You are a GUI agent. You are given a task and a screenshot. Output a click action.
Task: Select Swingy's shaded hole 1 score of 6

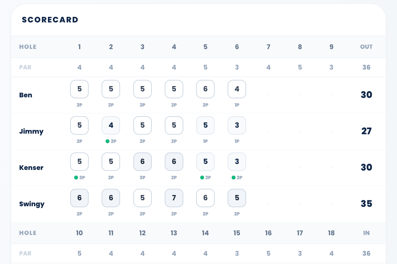[x=79, y=198]
